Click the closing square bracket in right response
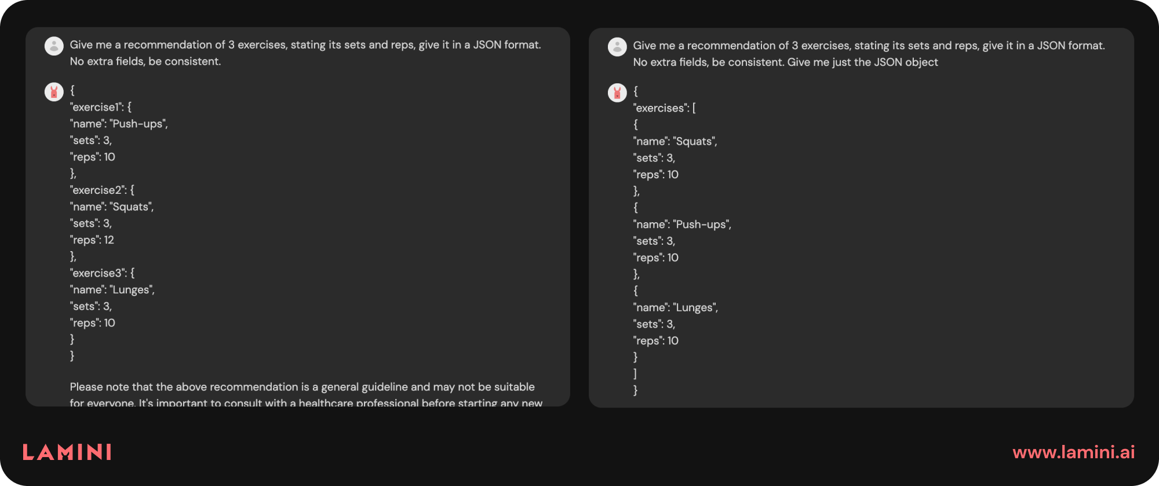 pos(635,374)
